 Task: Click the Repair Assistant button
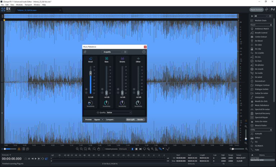coord(257,10)
